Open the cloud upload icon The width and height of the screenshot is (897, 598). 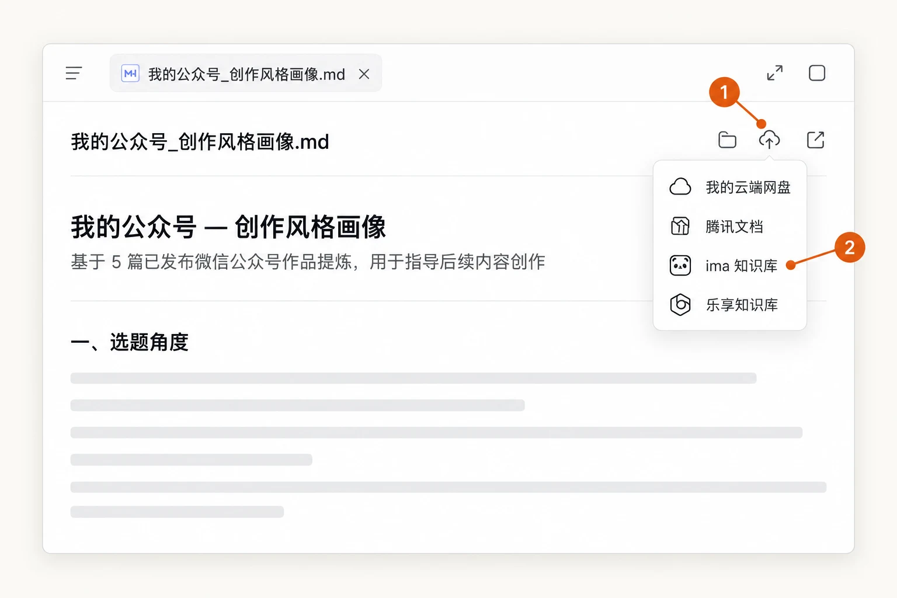click(769, 140)
